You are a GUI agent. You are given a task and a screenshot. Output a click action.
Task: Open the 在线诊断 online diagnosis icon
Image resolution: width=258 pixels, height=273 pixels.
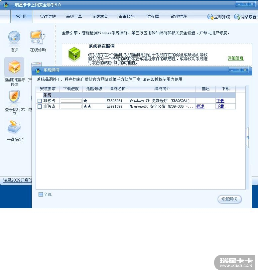tap(38, 38)
